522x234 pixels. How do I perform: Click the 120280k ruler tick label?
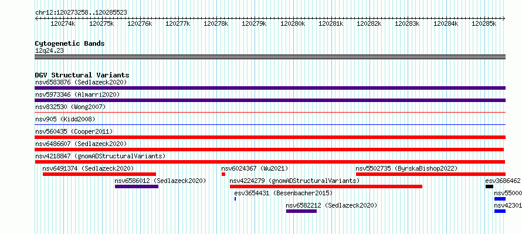tap(293, 23)
